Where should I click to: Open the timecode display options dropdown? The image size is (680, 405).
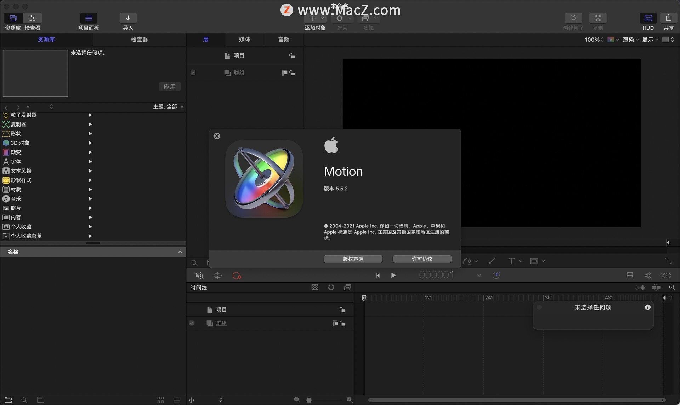479,276
